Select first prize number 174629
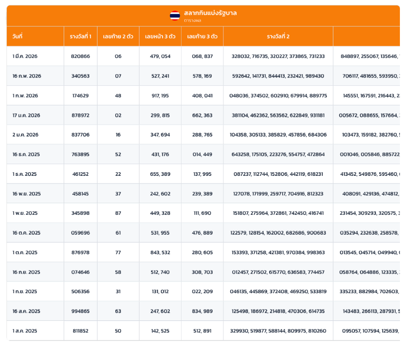The width and height of the screenshot is (406, 348). (x=80, y=96)
